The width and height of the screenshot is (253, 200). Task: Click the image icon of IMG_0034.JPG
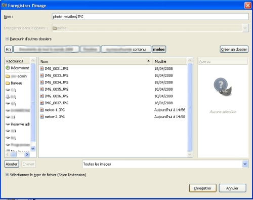(42, 83)
